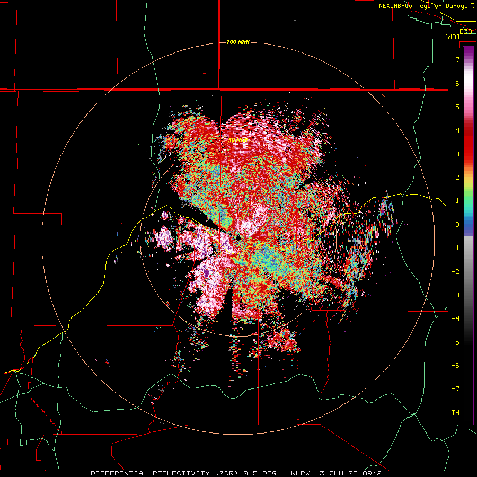Click the "-1" value on the color scale
The image size is (477, 477).
(455, 248)
